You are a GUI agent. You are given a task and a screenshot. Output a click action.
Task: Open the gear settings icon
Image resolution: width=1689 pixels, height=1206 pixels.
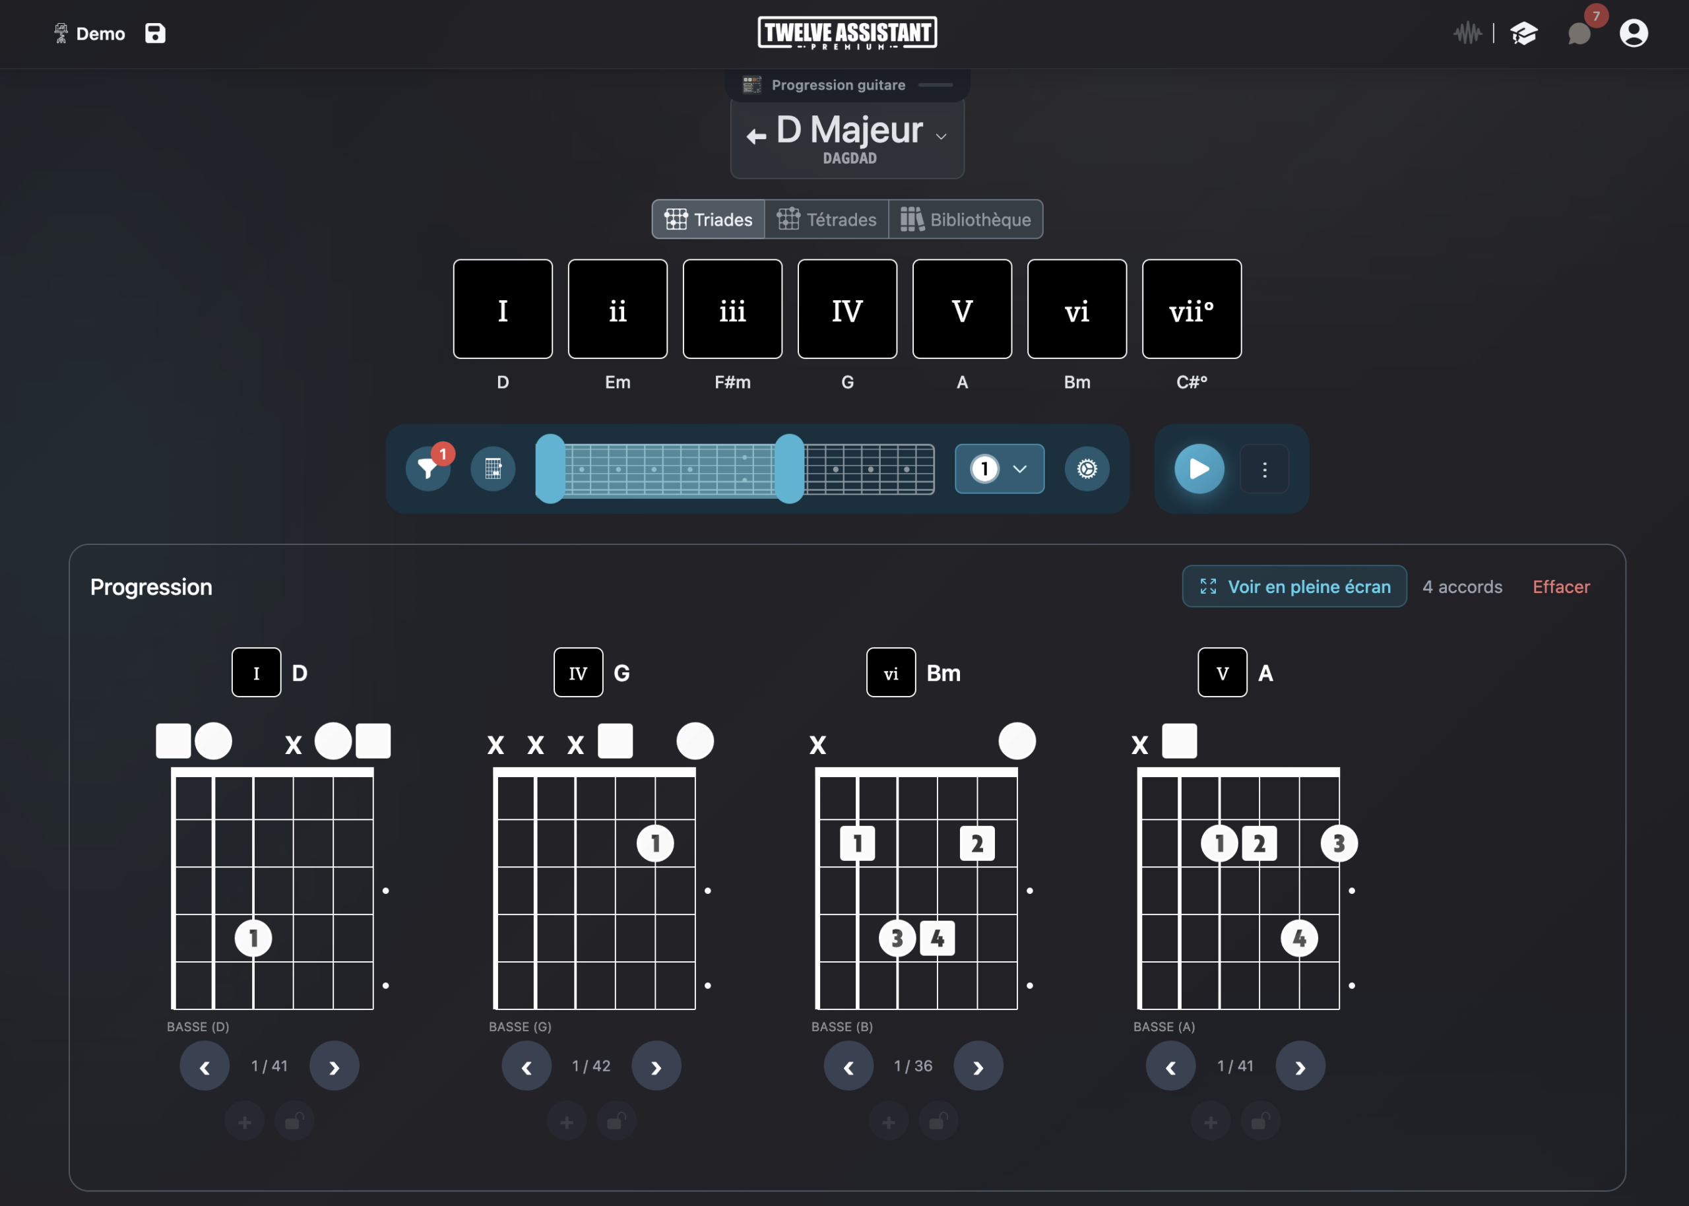pyautogui.click(x=1087, y=468)
